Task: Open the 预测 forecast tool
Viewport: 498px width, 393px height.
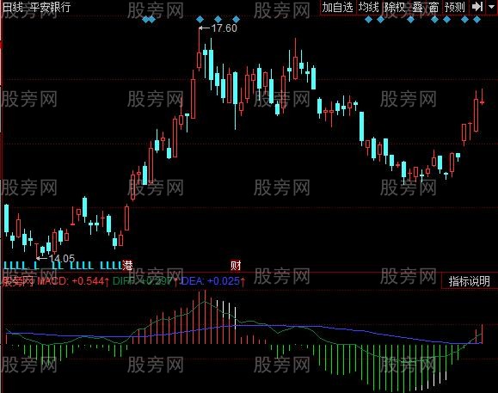Action: (x=454, y=7)
